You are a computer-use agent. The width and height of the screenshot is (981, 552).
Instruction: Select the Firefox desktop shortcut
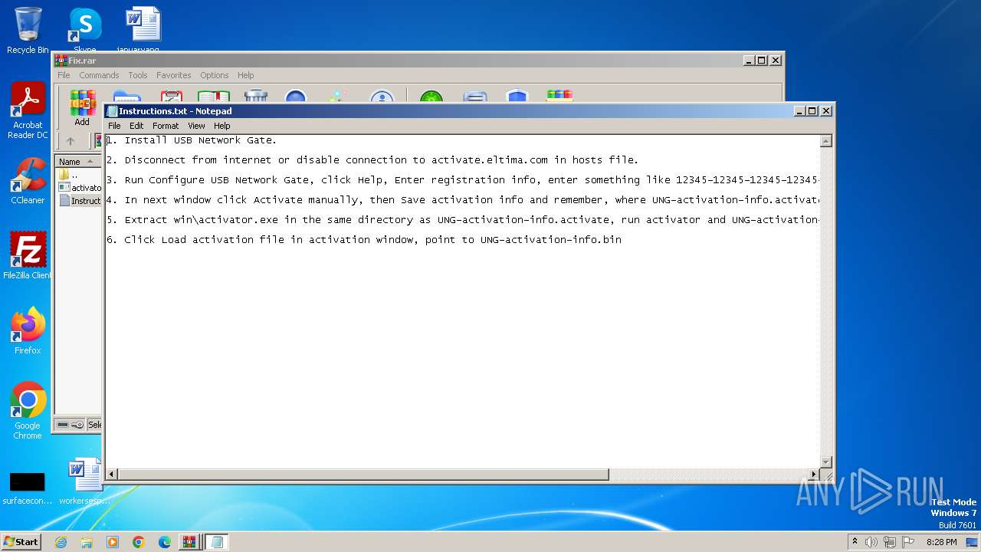28,331
